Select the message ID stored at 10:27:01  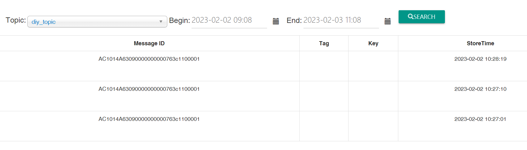(149, 119)
